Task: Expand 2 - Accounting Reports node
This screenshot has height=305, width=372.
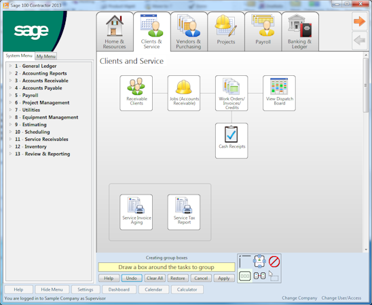Action: click(x=10, y=73)
